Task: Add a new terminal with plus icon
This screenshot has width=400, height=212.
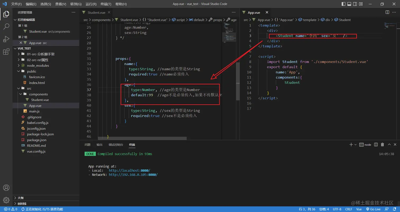Action: pos(351,144)
